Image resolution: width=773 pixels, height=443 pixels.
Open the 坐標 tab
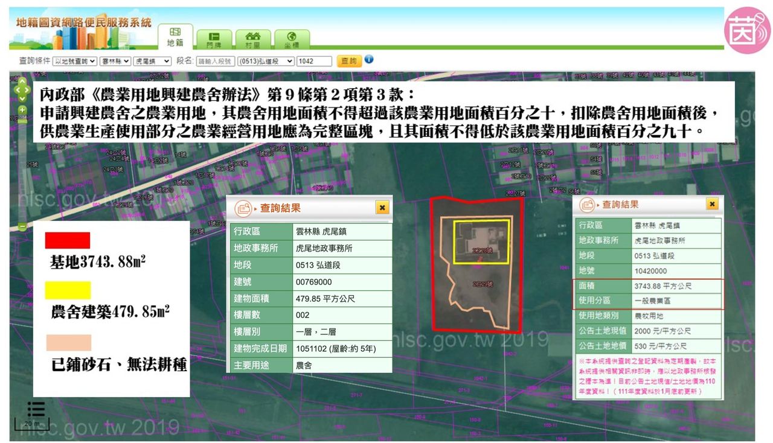pos(292,39)
